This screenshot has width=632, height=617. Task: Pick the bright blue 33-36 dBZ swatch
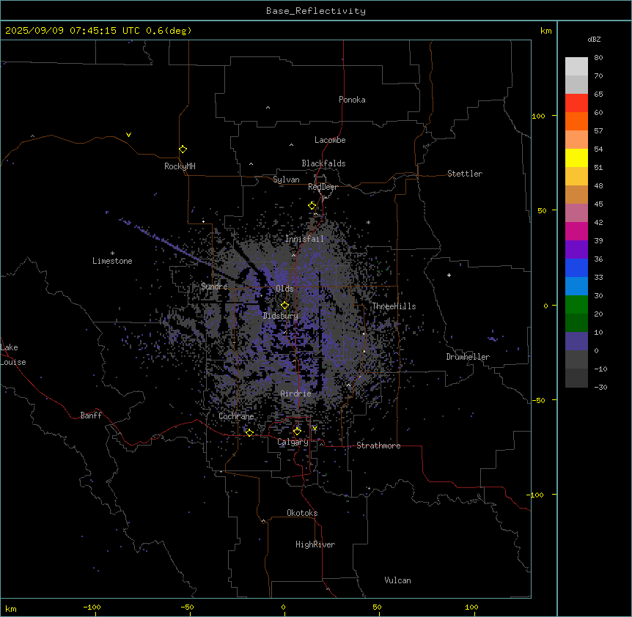(576, 267)
